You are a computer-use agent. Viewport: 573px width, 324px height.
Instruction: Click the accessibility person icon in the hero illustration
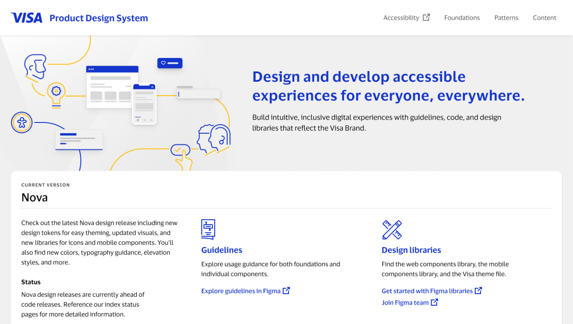point(22,123)
